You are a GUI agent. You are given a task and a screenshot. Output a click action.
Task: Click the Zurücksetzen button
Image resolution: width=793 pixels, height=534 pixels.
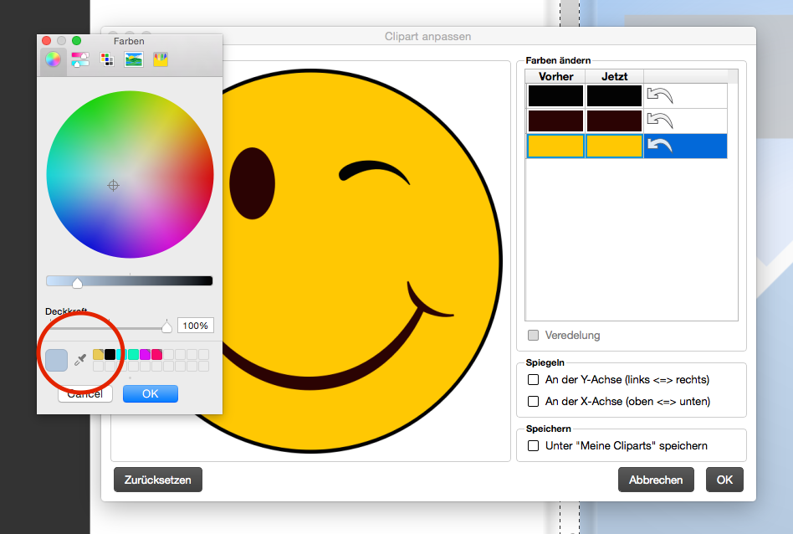pyautogui.click(x=158, y=480)
